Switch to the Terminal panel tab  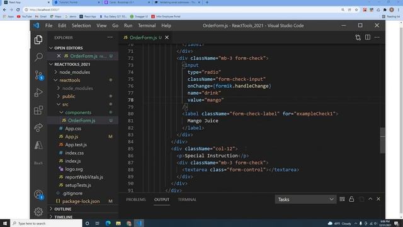coord(187,199)
